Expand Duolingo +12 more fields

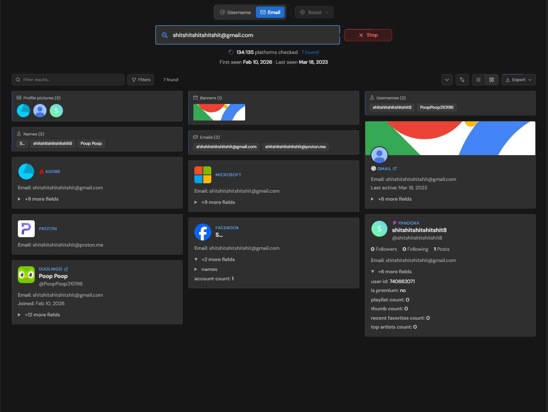(39, 315)
